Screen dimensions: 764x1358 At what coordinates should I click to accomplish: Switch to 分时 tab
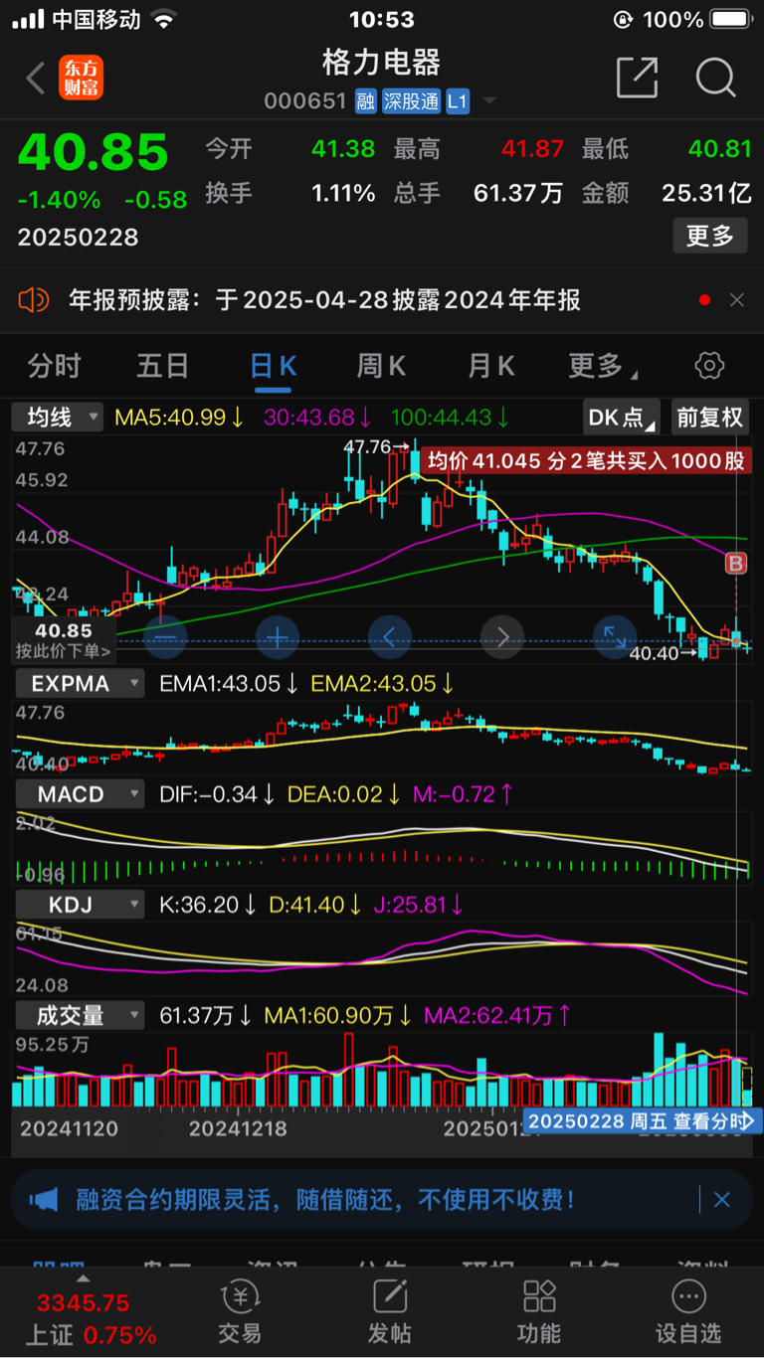[x=54, y=366]
